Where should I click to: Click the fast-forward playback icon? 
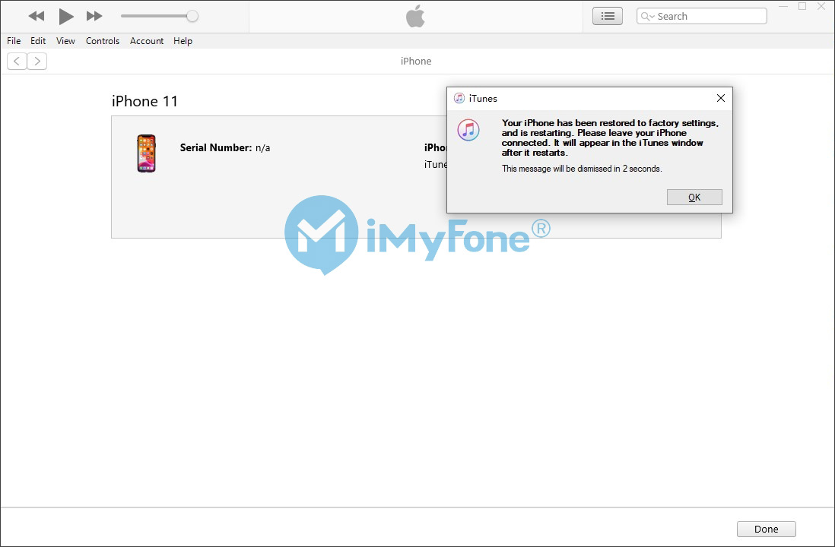(x=94, y=16)
